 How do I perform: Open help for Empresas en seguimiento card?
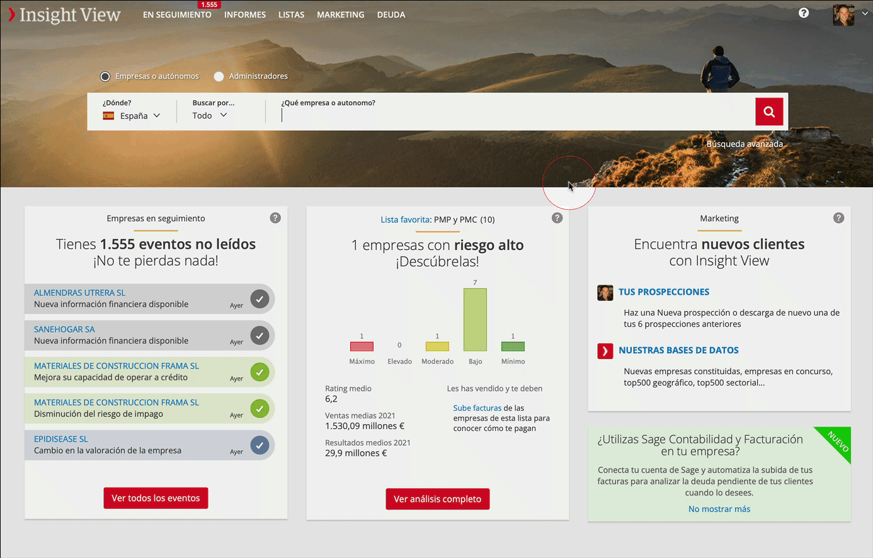coord(275,218)
